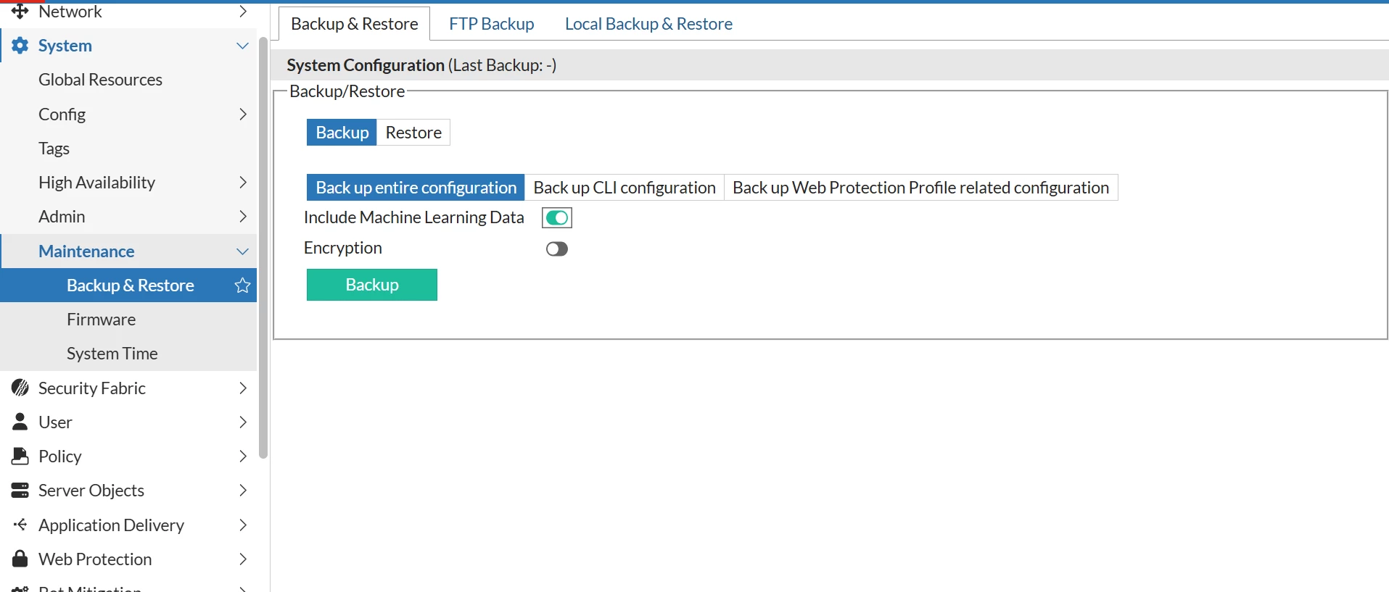Click the User person icon
The image size is (1389, 592).
[20, 422]
